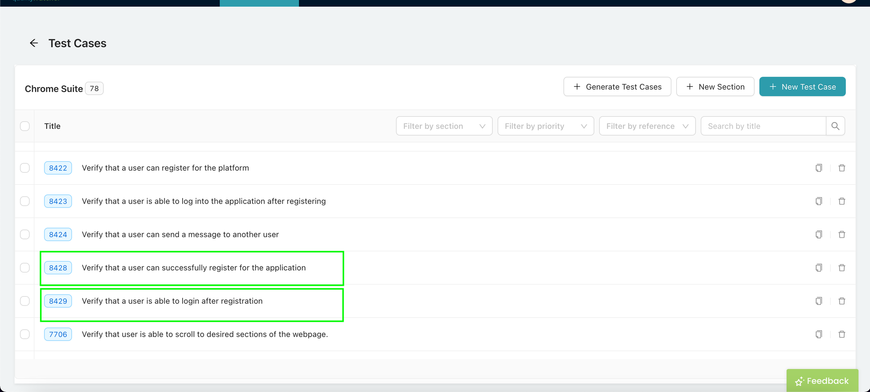The height and width of the screenshot is (392, 870).
Task: Select the highlighted top navigation tab
Action: point(259,3)
